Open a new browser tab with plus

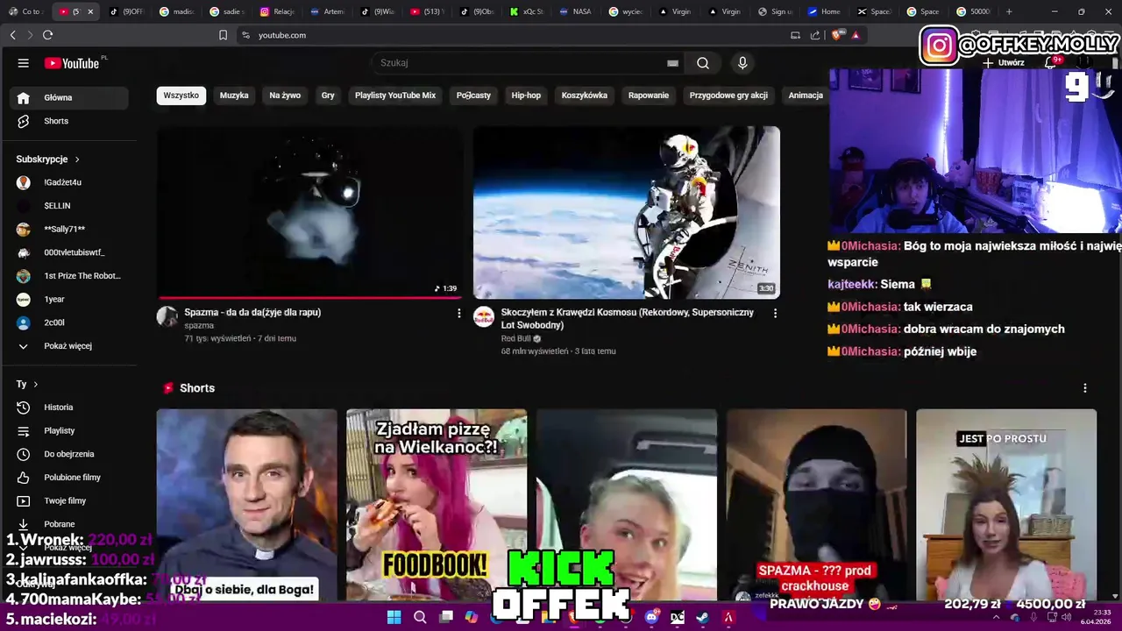1009,11
